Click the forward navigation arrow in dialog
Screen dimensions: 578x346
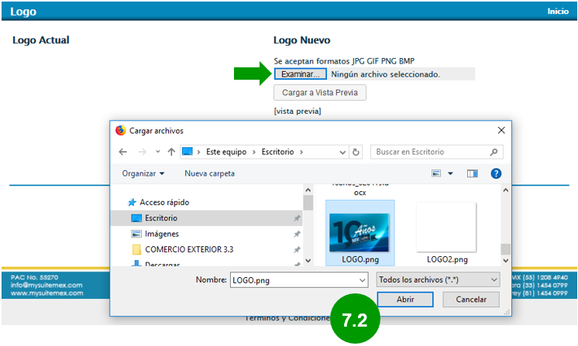(142, 152)
